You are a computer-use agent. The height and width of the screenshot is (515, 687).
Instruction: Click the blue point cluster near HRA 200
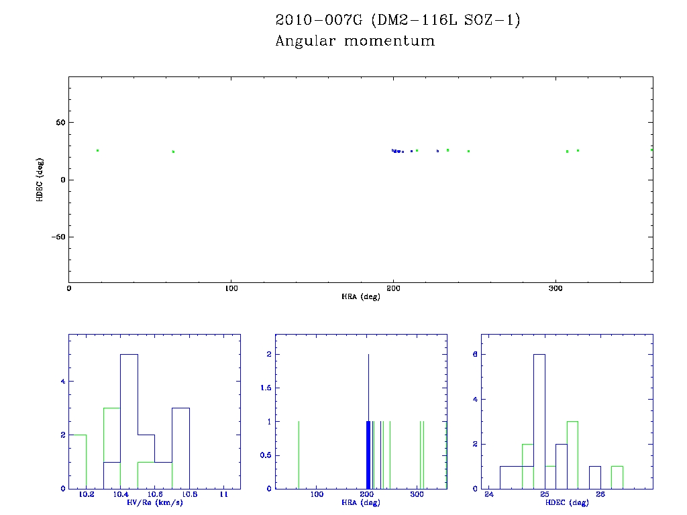(398, 151)
